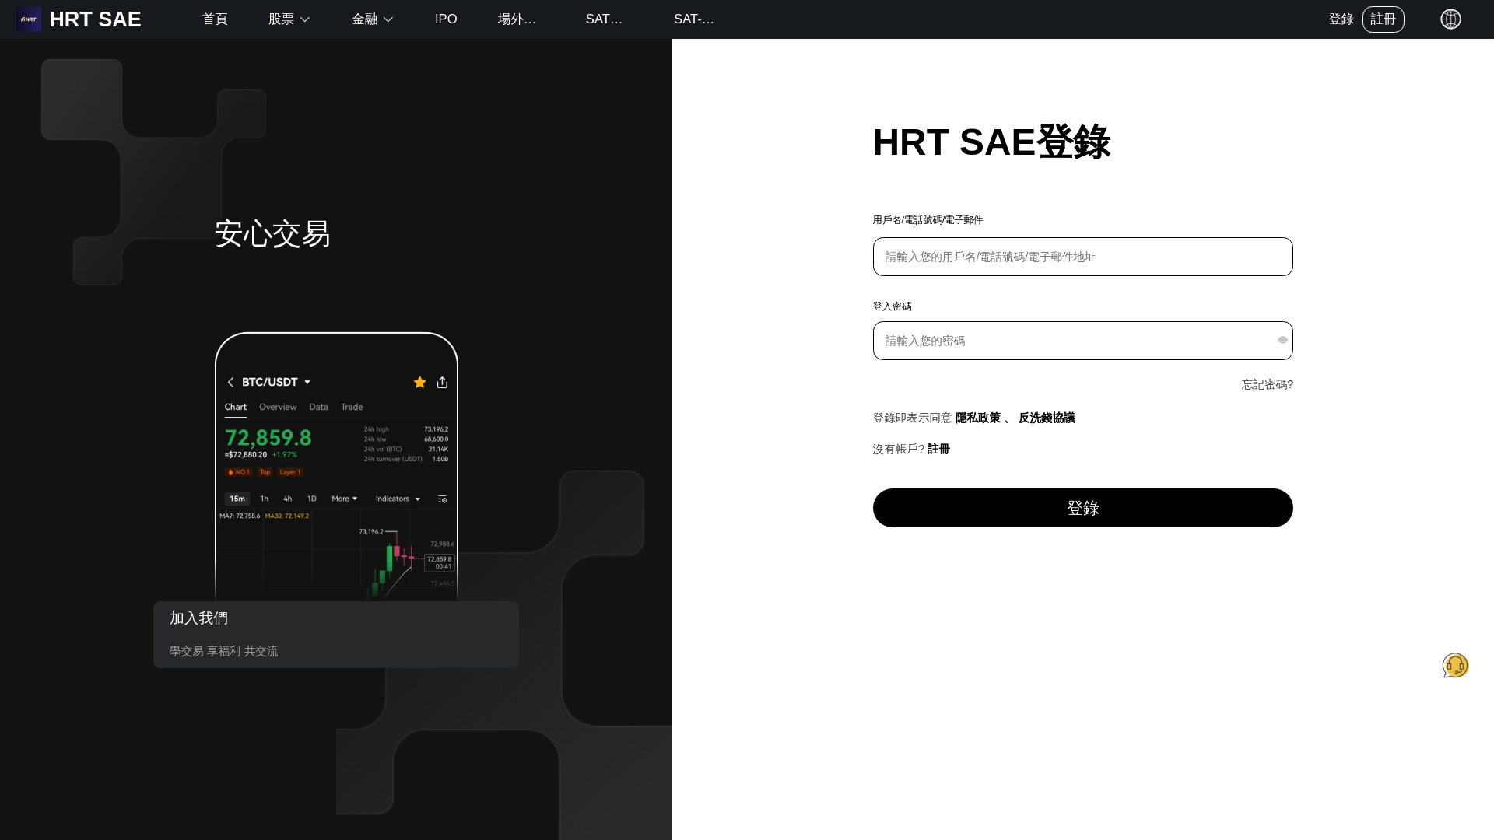This screenshot has width=1494, height=840.
Task: Click the login password input field
Action: [x=1083, y=341]
